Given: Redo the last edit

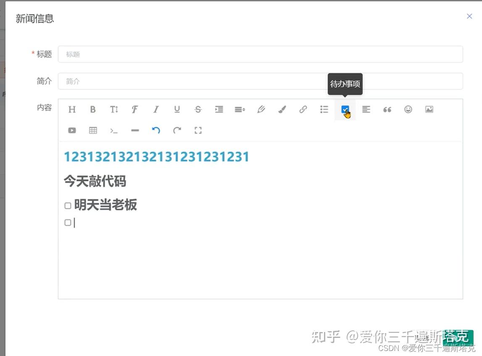Looking at the screenshot, I should coord(177,130).
